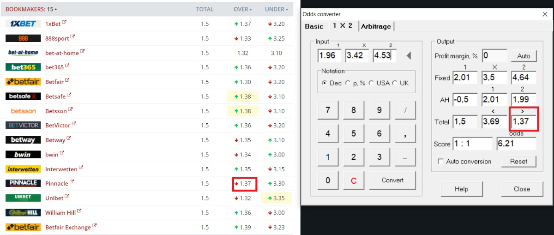The width and height of the screenshot is (554, 235).
Task: Click the Interwetten yellow logo
Action: coord(23,169)
